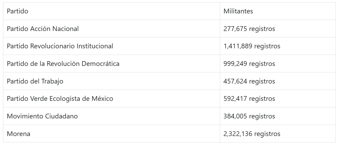Click 'registros' in the Revolución Democrática row
The width and height of the screenshot is (339, 146).
(262, 64)
